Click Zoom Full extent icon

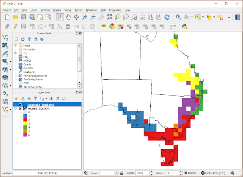tap(109, 17)
